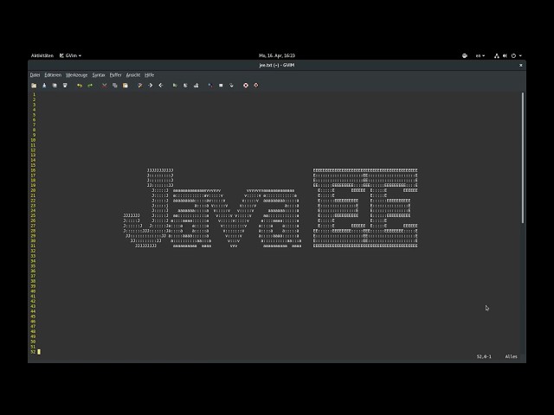The image size is (554, 415).
Task: Open the Hilfe menu
Action: (150, 75)
